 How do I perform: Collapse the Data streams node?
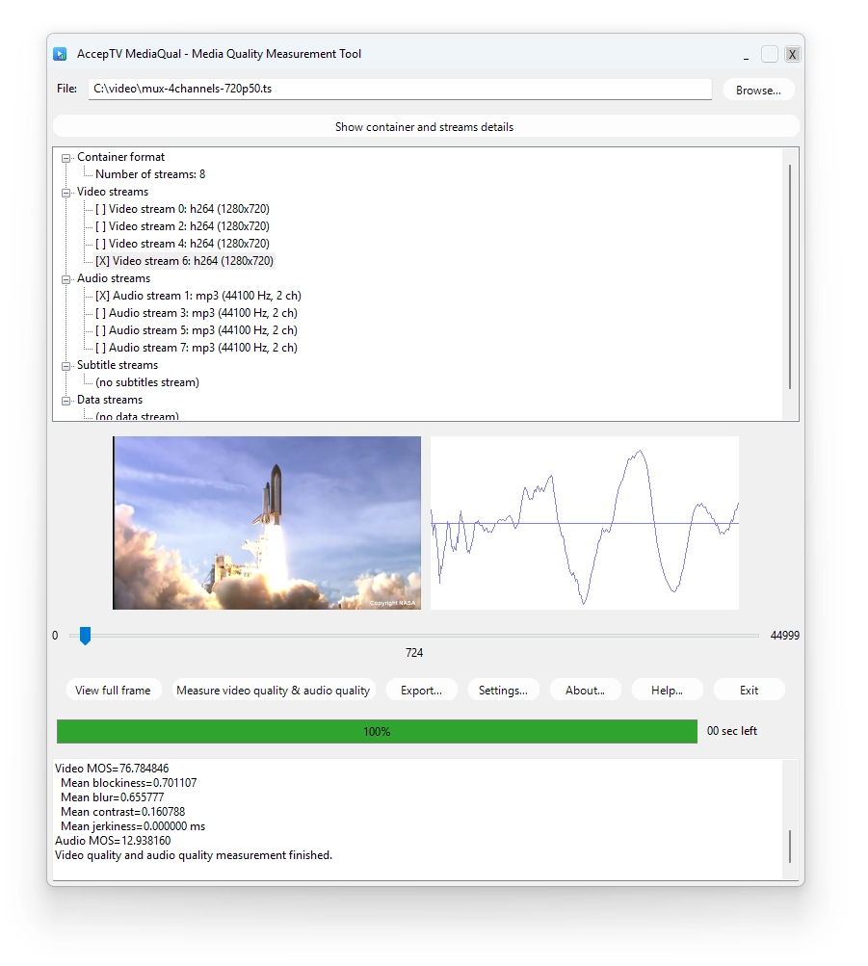[66, 401]
